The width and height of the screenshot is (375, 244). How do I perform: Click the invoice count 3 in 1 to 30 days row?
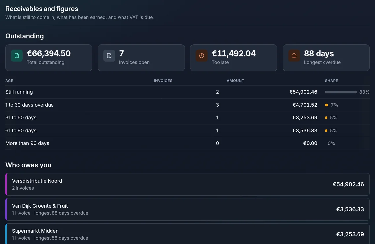[x=217, y=105]
